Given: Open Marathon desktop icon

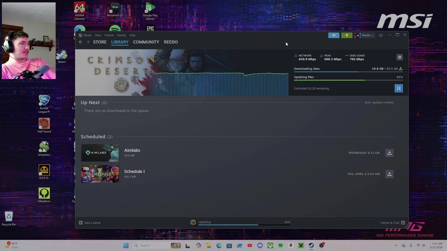Looking at the screenshot, I should pos(44,195).
